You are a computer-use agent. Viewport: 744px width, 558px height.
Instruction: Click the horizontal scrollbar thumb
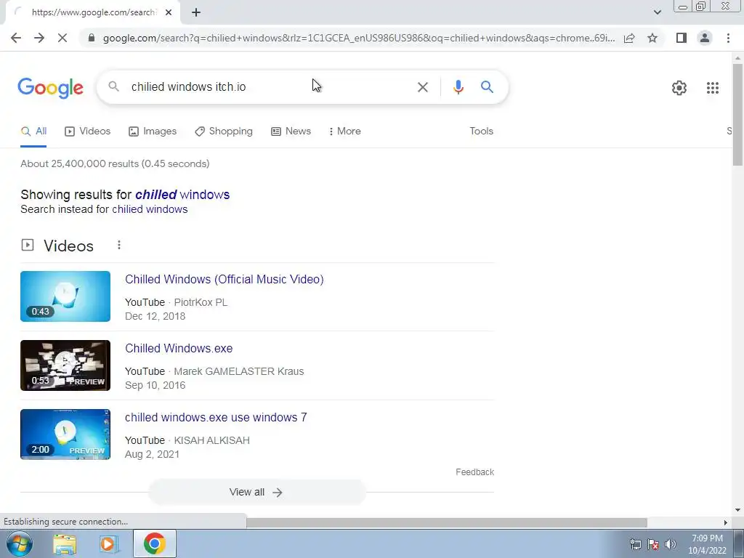click(x=447, y=522)
